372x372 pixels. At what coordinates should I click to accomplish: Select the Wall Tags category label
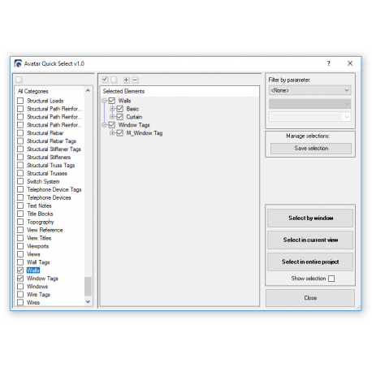(x=38, y=262)
